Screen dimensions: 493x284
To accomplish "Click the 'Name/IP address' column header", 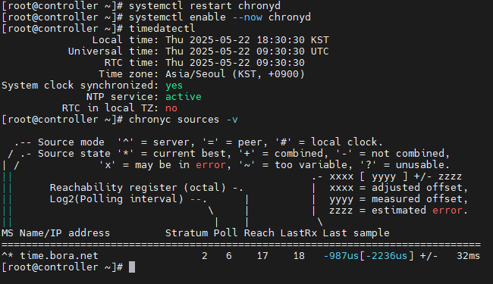I will 64,233.
